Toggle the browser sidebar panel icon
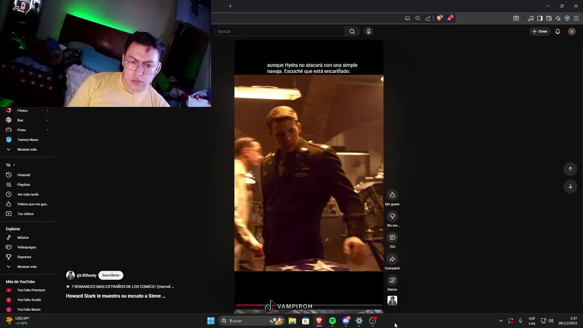 540,18
